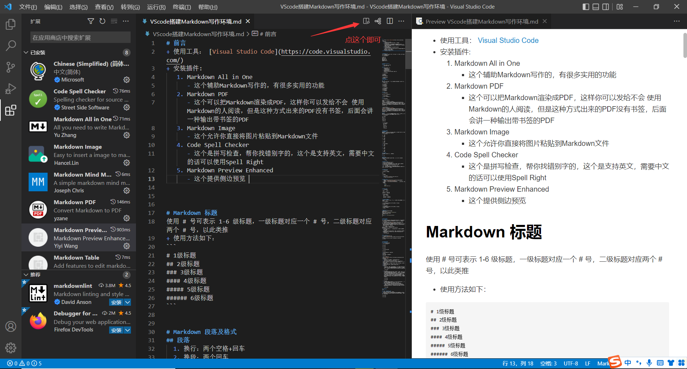Click the split editor right icon
Screen dimensions: 687x369
pyautogui.click(x=390, y=21)
